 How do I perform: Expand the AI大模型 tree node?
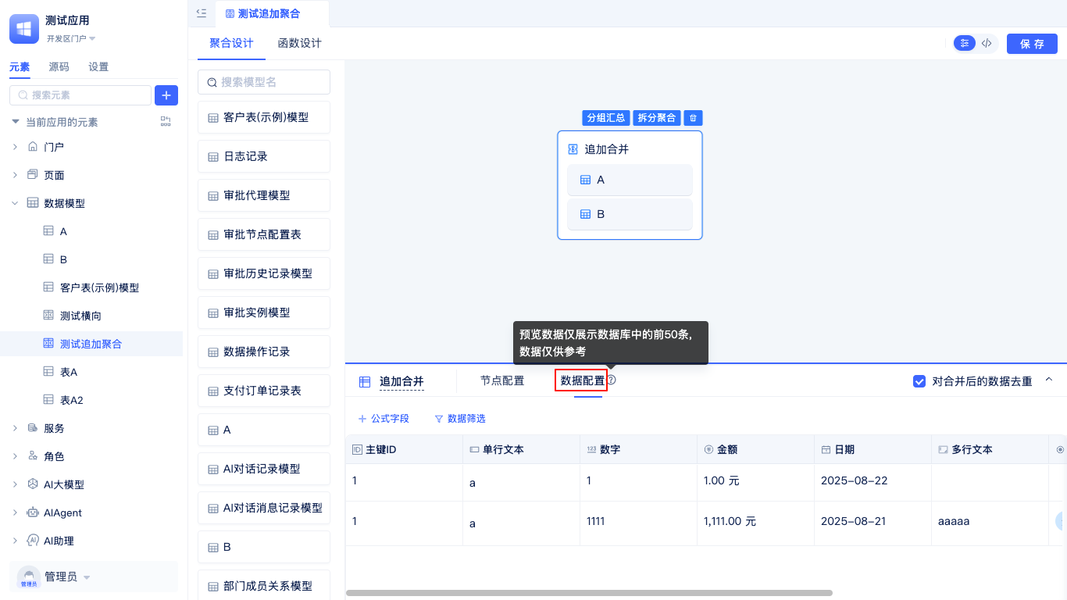15,484
